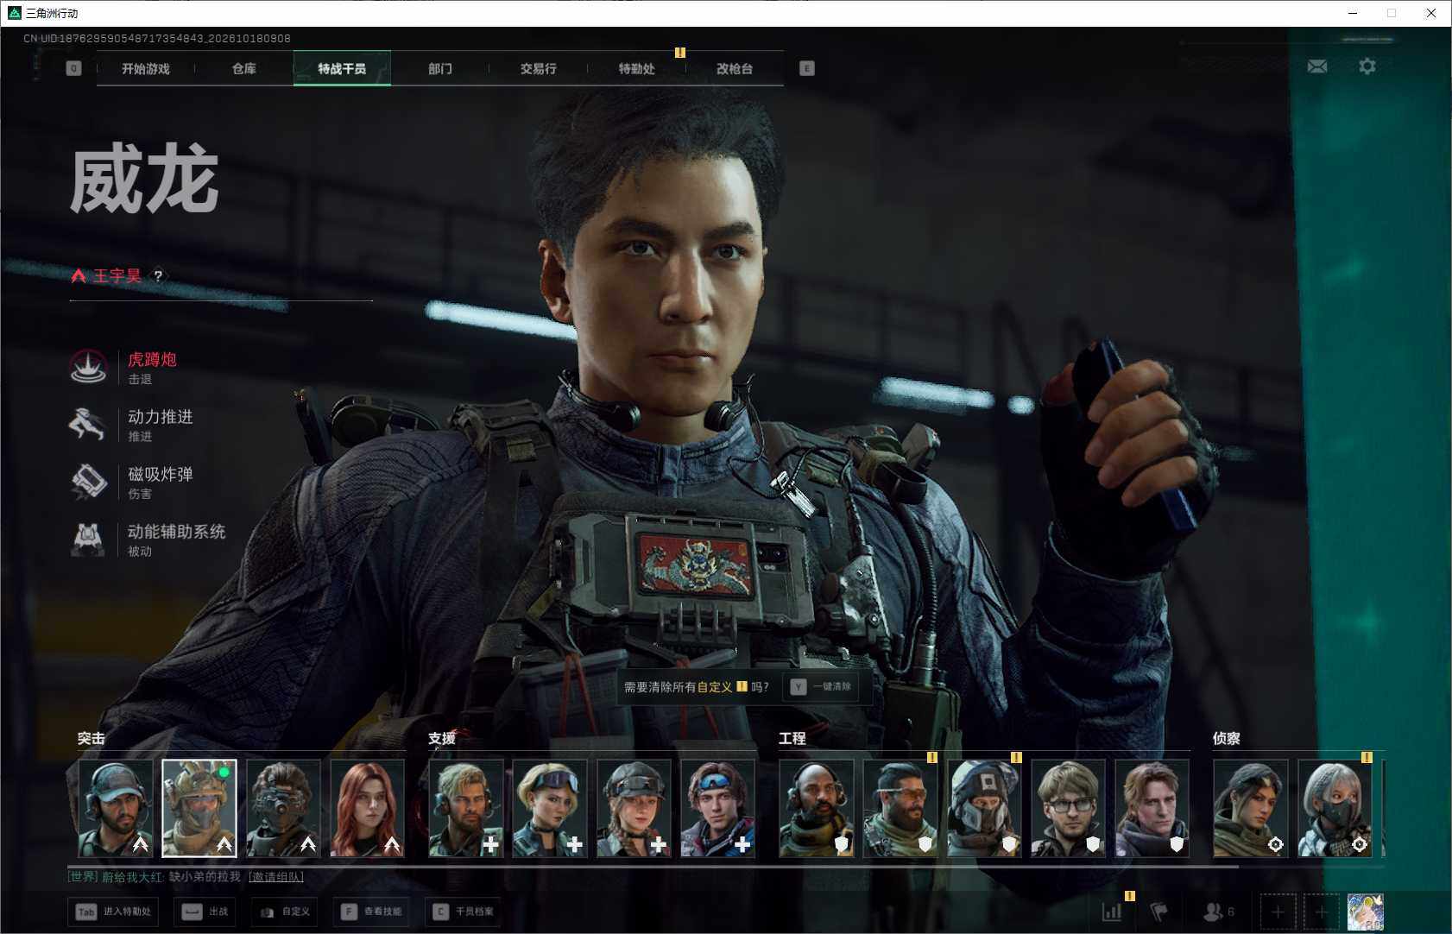The height and width of the screenshot is (934, 1452).
Task: Click the question mark beside 王宇昊
Action: [x=158, y=276]
